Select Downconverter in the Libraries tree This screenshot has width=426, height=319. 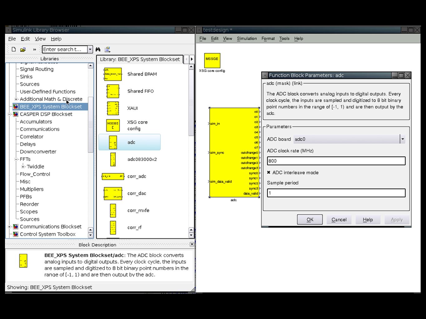pyautogui.click(x=38, y=151)
